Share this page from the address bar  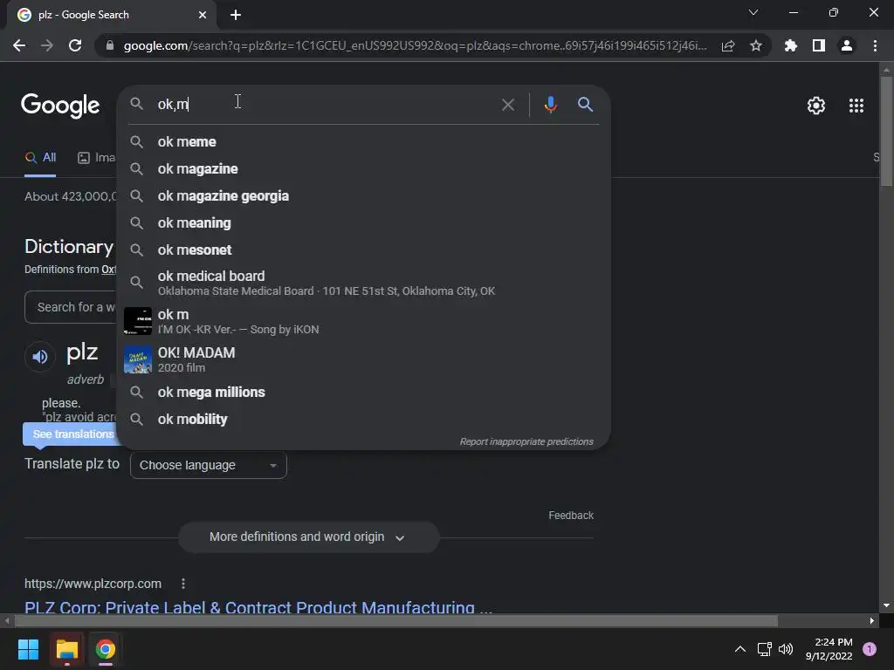click(728, 45)
